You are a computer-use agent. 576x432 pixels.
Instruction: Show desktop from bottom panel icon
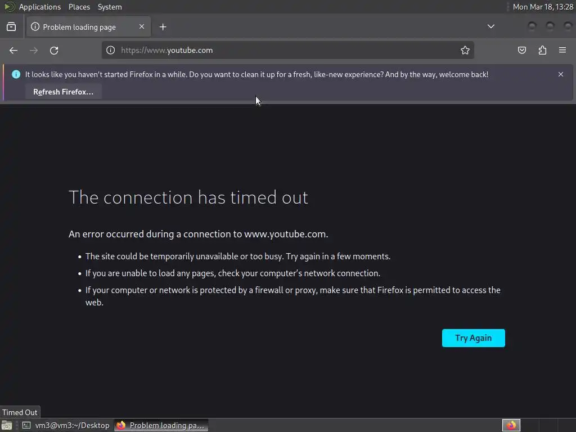[x=7, y=425]
